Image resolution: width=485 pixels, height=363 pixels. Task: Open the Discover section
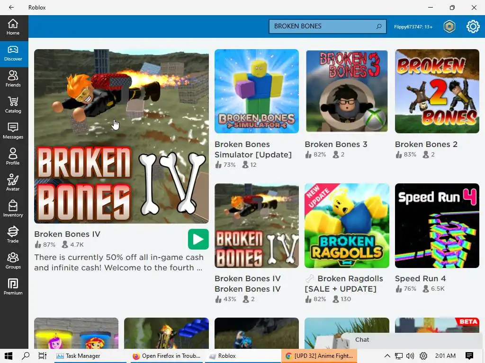[13, 54]
